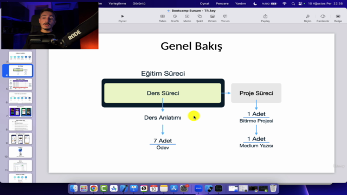
Task: Open Activity Monitor from the Dock
Action: (x=219, y=188)
